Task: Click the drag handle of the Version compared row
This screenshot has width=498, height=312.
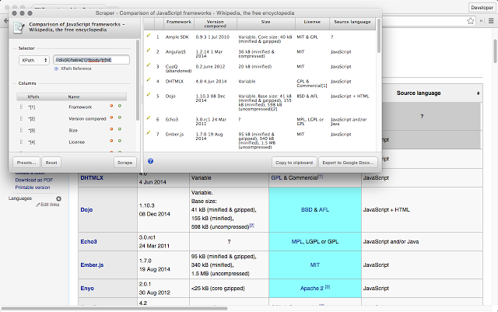Action: [x=21, y=118]
